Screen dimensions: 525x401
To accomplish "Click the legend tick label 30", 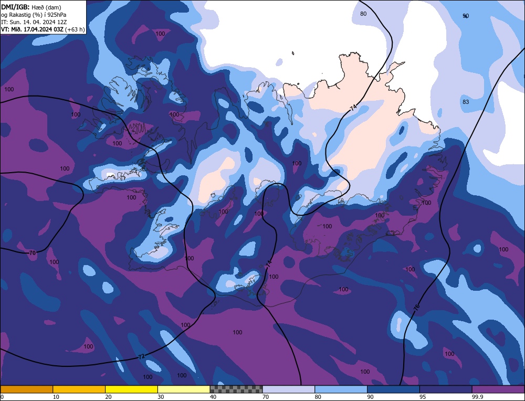I will tap(161, 397).
